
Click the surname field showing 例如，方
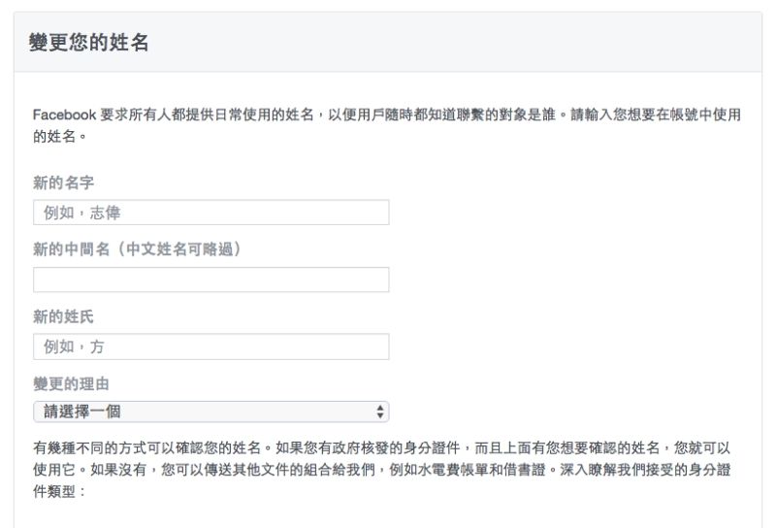210,346
